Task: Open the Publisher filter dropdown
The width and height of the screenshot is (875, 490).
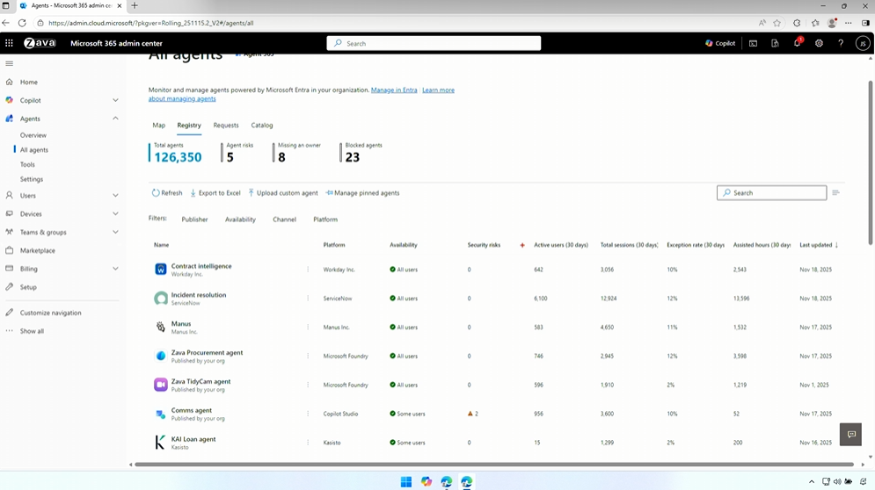Action: point(194,220)
